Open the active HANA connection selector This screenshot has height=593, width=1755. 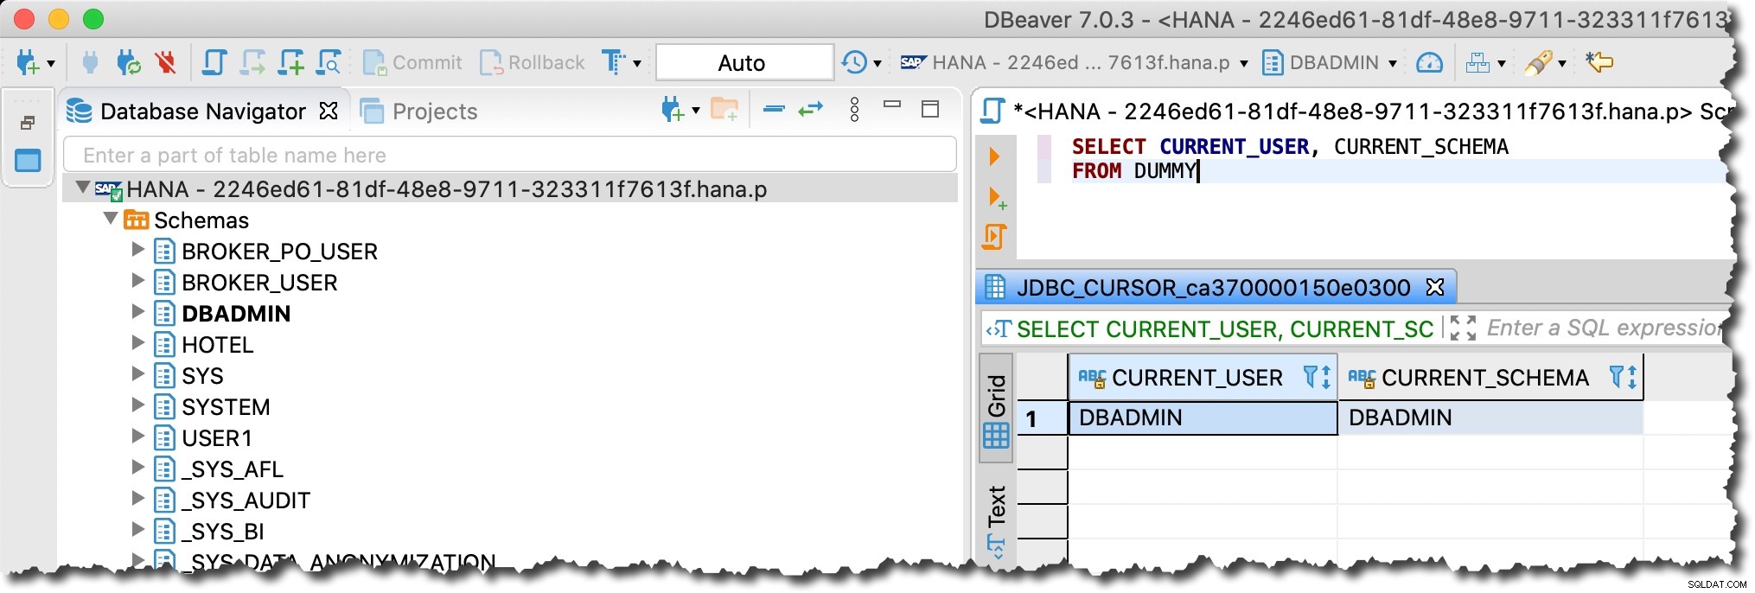(x=1074, y=62)
